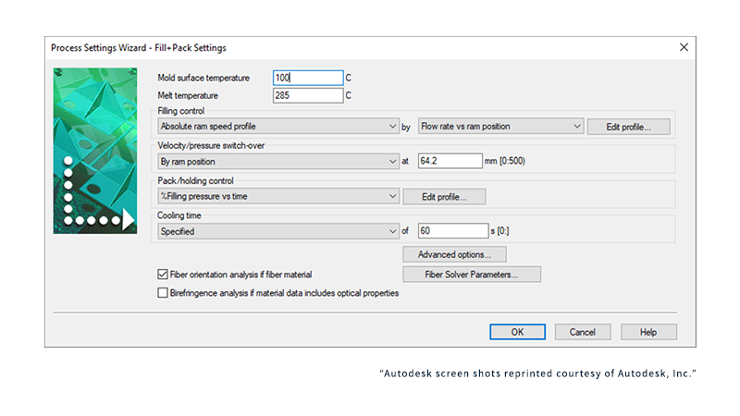740x416 pixels.
Task: Click the 'Velocity/pressure switch-over' group label
Action: [211, 145]
